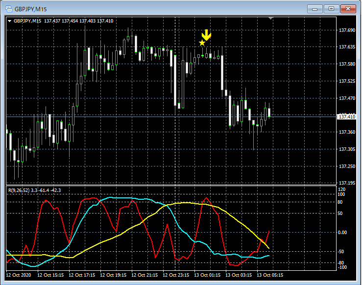Click the 137.580 price scale label
The width and height of the screenshot is (362, 285).
(x=347, y=64)
